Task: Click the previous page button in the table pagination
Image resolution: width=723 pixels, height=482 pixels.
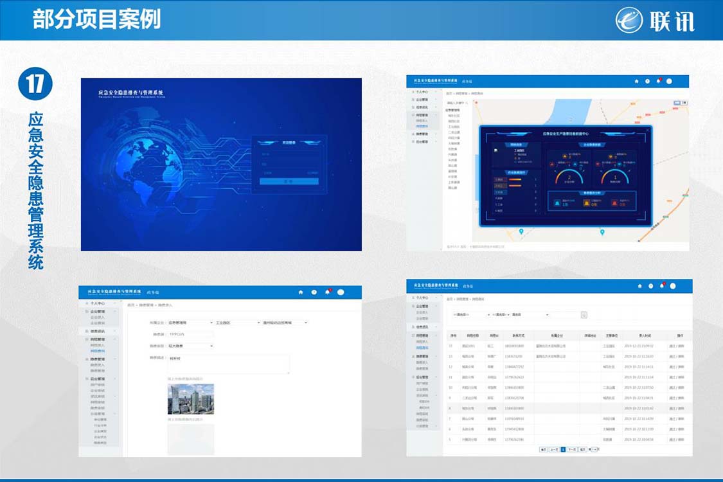Action: point(554,449)
